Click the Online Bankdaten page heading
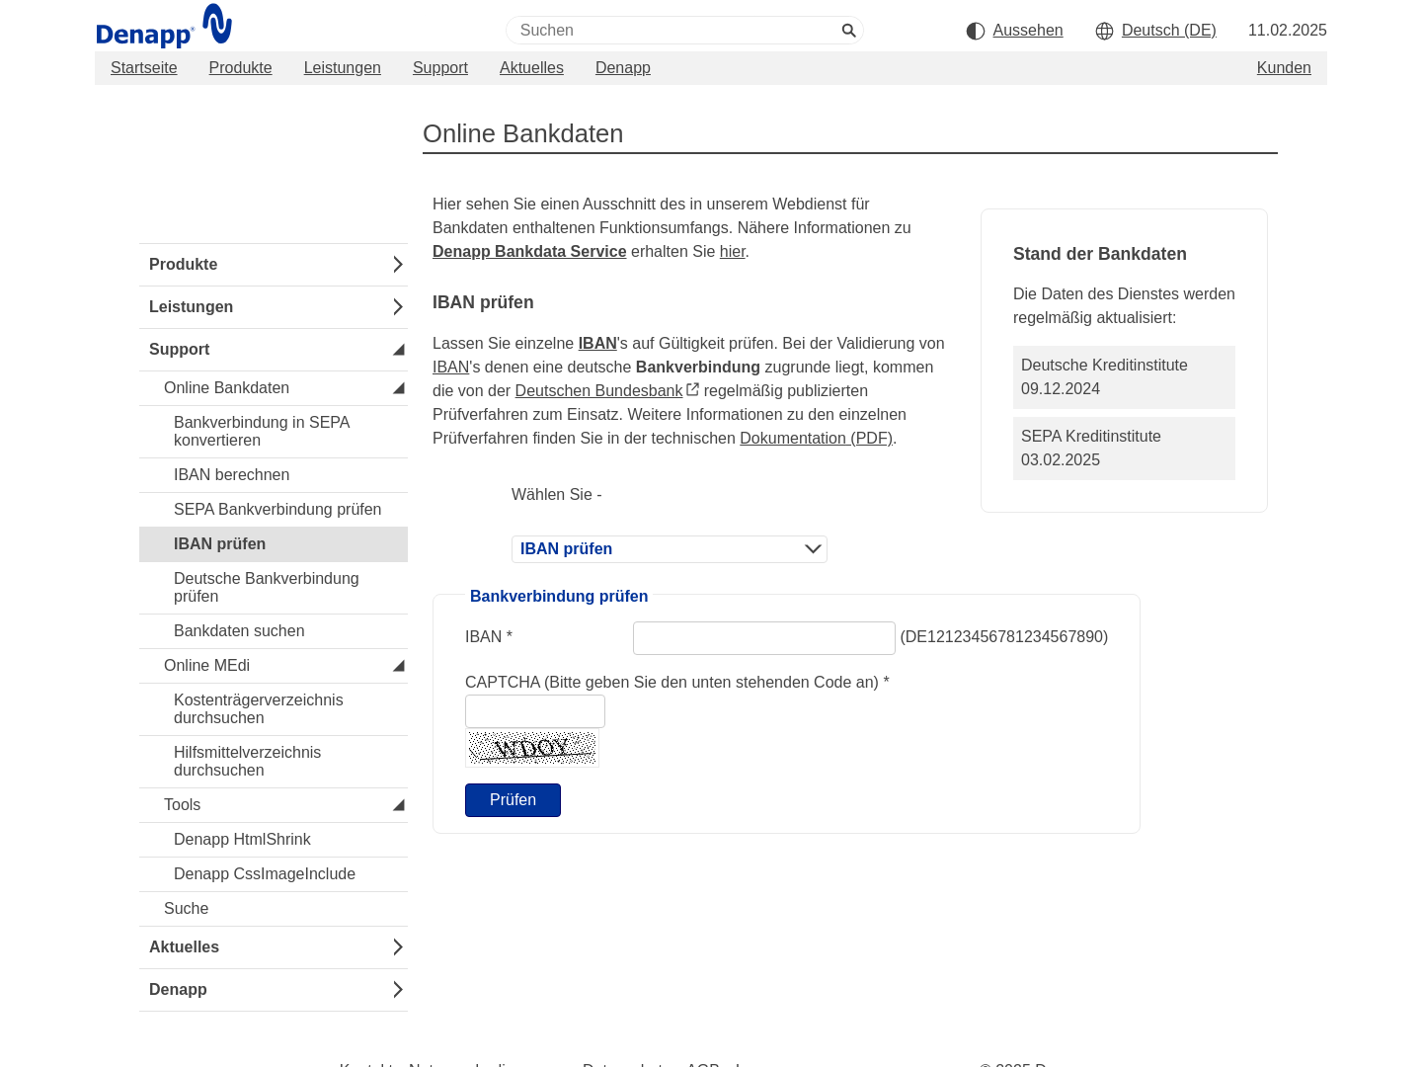 (x=523, y=134)
